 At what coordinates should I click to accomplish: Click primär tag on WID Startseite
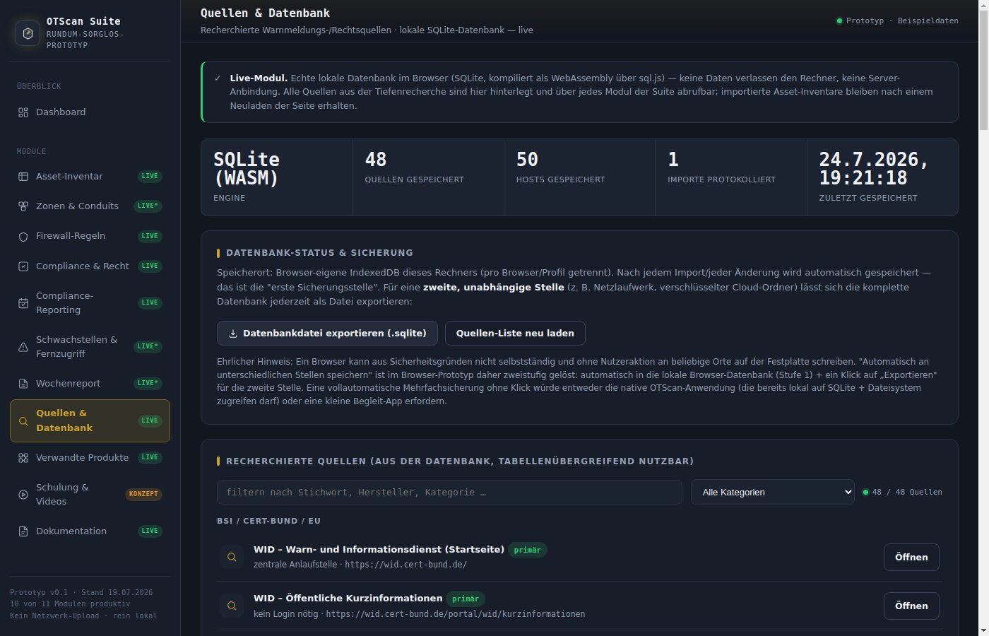click(528, 550)
